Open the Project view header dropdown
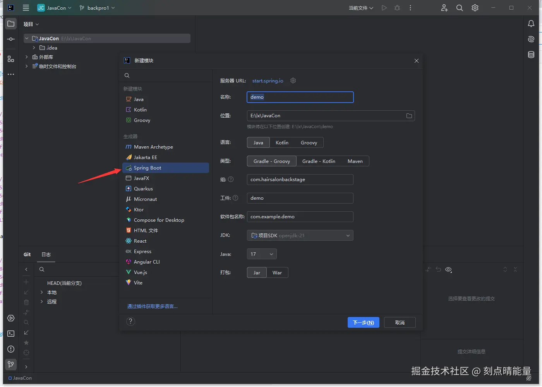 pyautogui.click(x=31, y=24)
